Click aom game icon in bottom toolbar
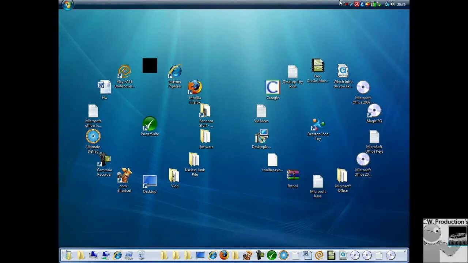The width and height of the screenshot is (468, 263). tap(248, 255)
